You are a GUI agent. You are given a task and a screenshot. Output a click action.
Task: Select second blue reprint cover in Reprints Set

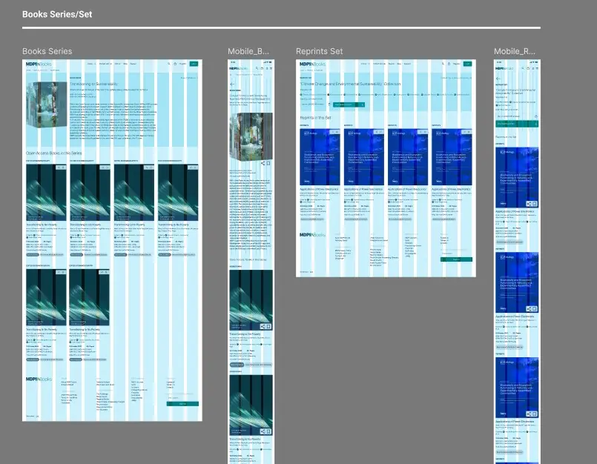click(x=364, y=157)
